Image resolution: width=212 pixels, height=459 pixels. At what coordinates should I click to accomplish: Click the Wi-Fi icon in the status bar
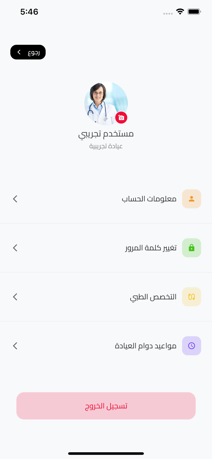(x=180, y=11)
